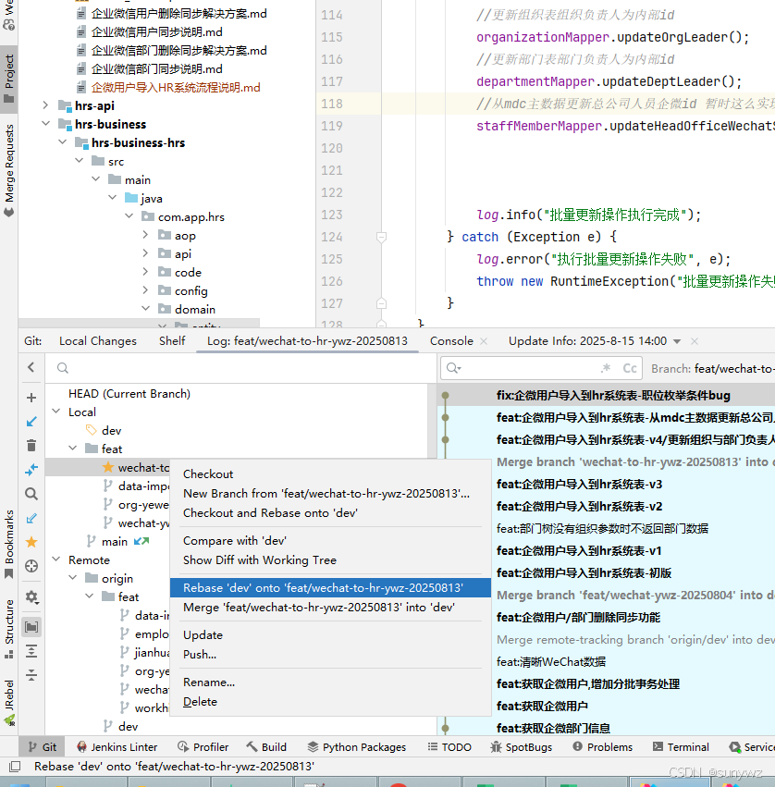Image resolution: width=775 pixels, height=787 pixels.
Task: Switch to the Console tab
Action: 451,341
